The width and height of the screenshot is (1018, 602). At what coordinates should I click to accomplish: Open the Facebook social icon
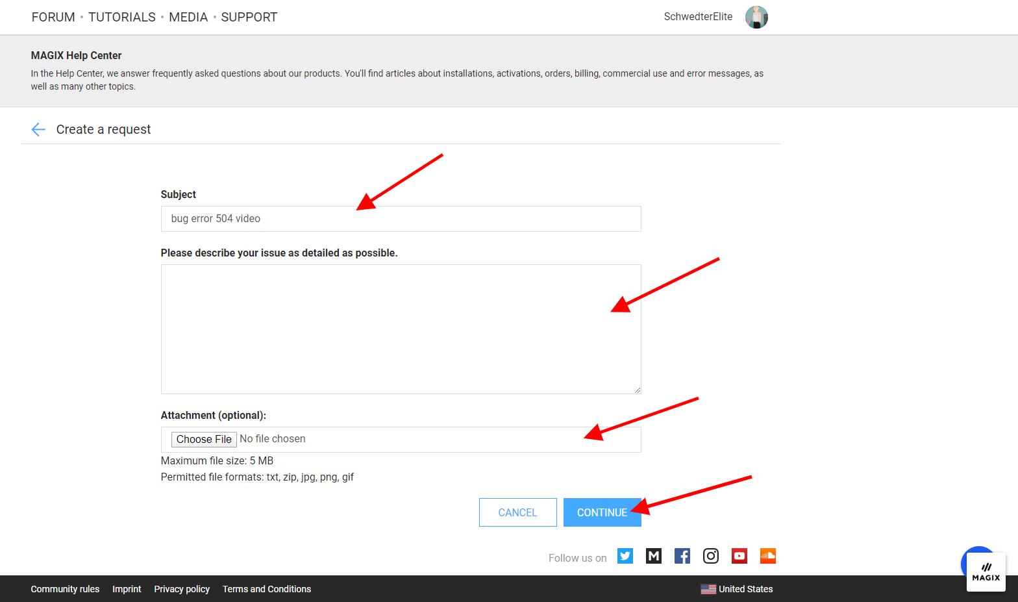(682, 556)
